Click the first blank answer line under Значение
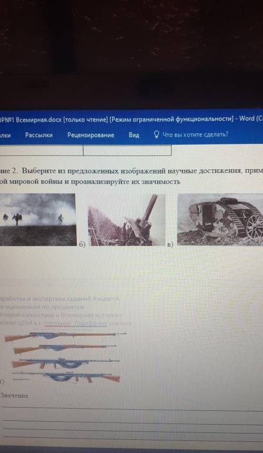Image resolution: width=263 pixels, height=453 pixels. click(132, 408)
